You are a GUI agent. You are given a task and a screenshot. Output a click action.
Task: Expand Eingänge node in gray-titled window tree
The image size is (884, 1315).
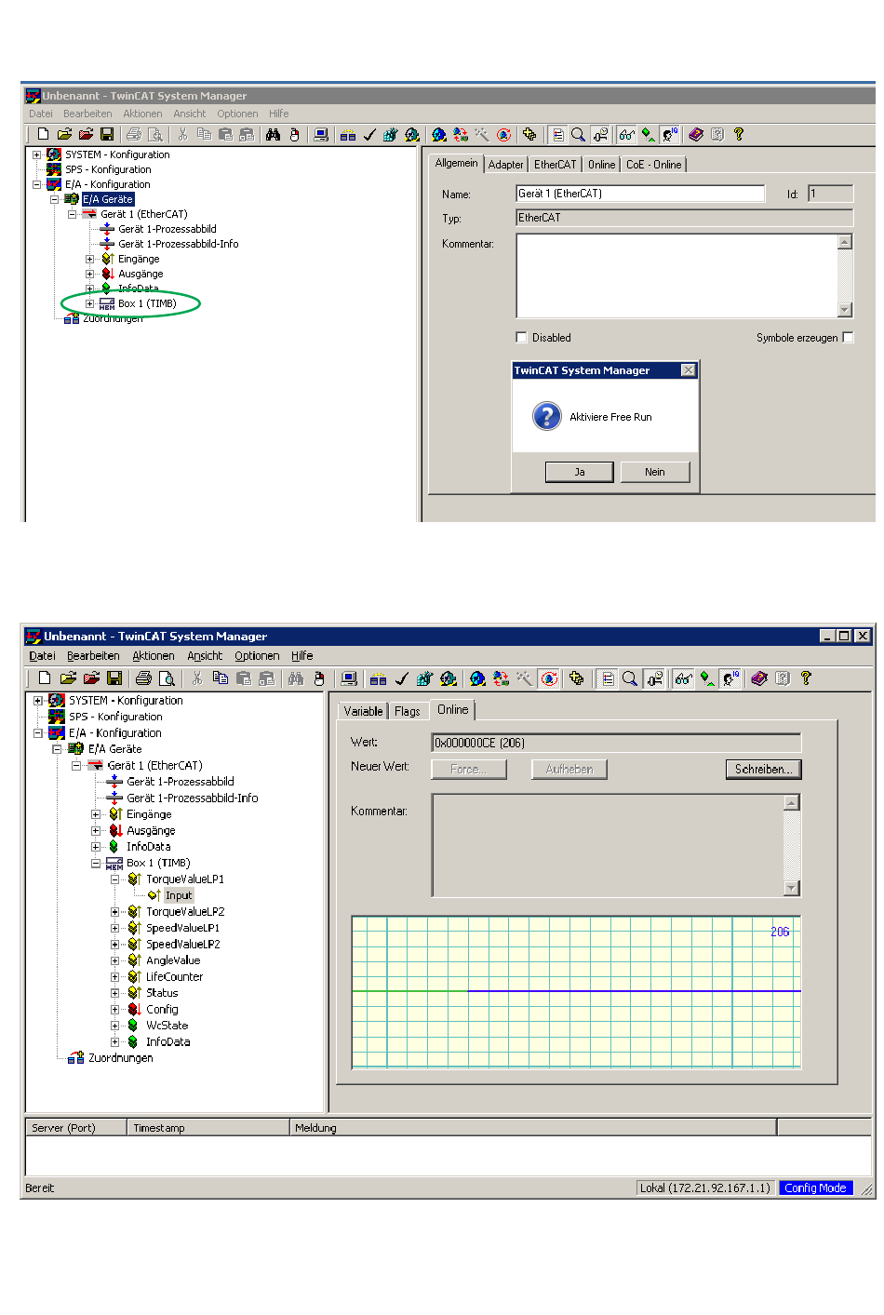coord(90,259)
